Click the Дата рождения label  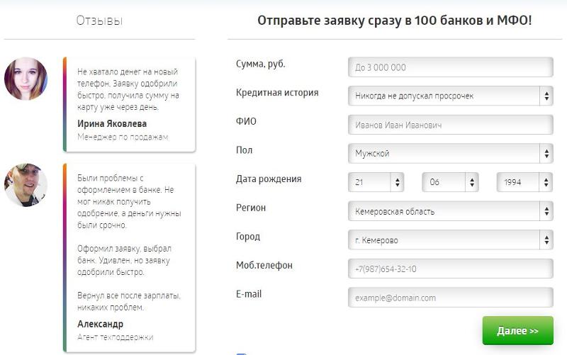269,179
